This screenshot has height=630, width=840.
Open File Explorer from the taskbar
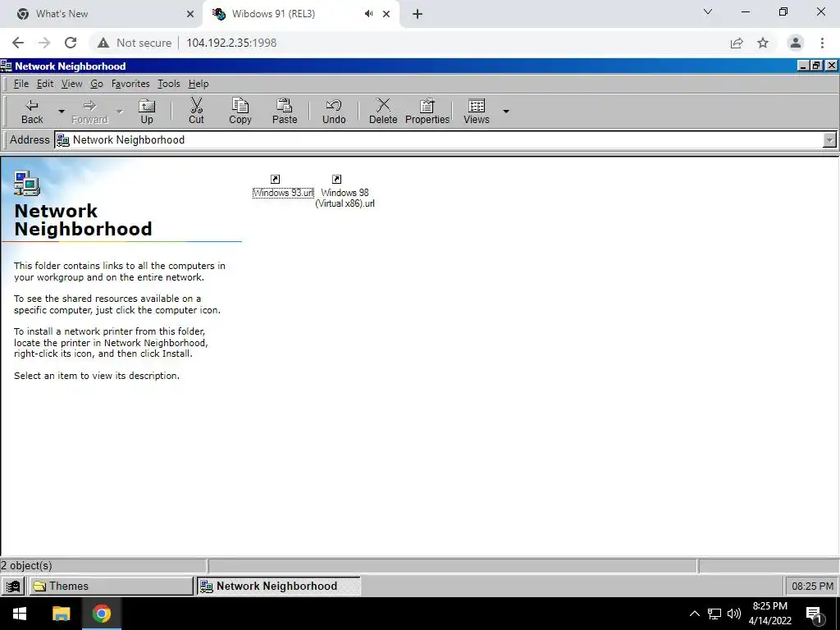click(x=61, y=614)
